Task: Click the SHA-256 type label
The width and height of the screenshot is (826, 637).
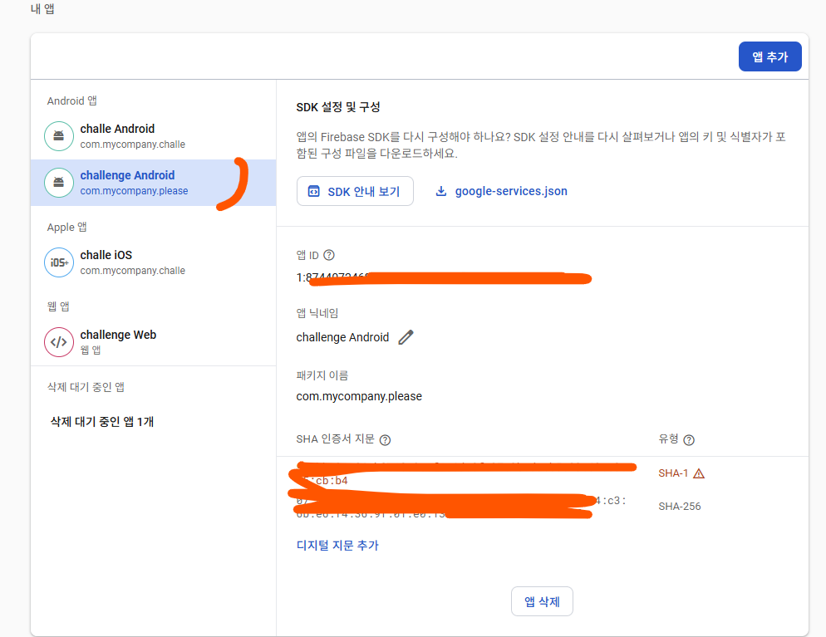Action: coord(679,507)
